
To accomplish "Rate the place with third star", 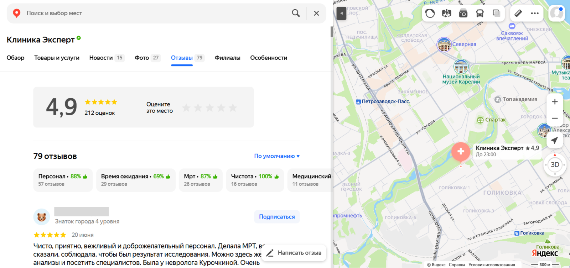I will coord(209,107).
